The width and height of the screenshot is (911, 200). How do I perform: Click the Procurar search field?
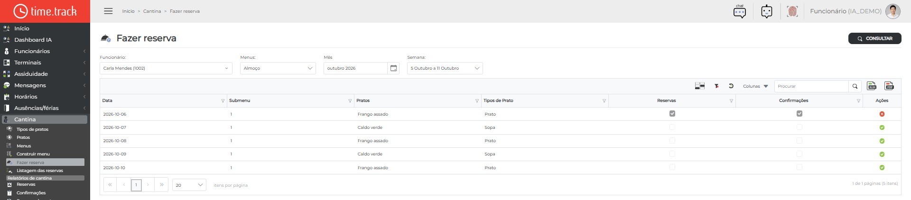(x=811, y=86)
